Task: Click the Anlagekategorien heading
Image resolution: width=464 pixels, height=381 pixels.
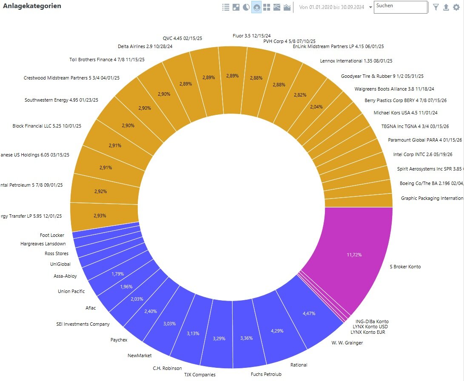Action: click(x=32, y=6)
